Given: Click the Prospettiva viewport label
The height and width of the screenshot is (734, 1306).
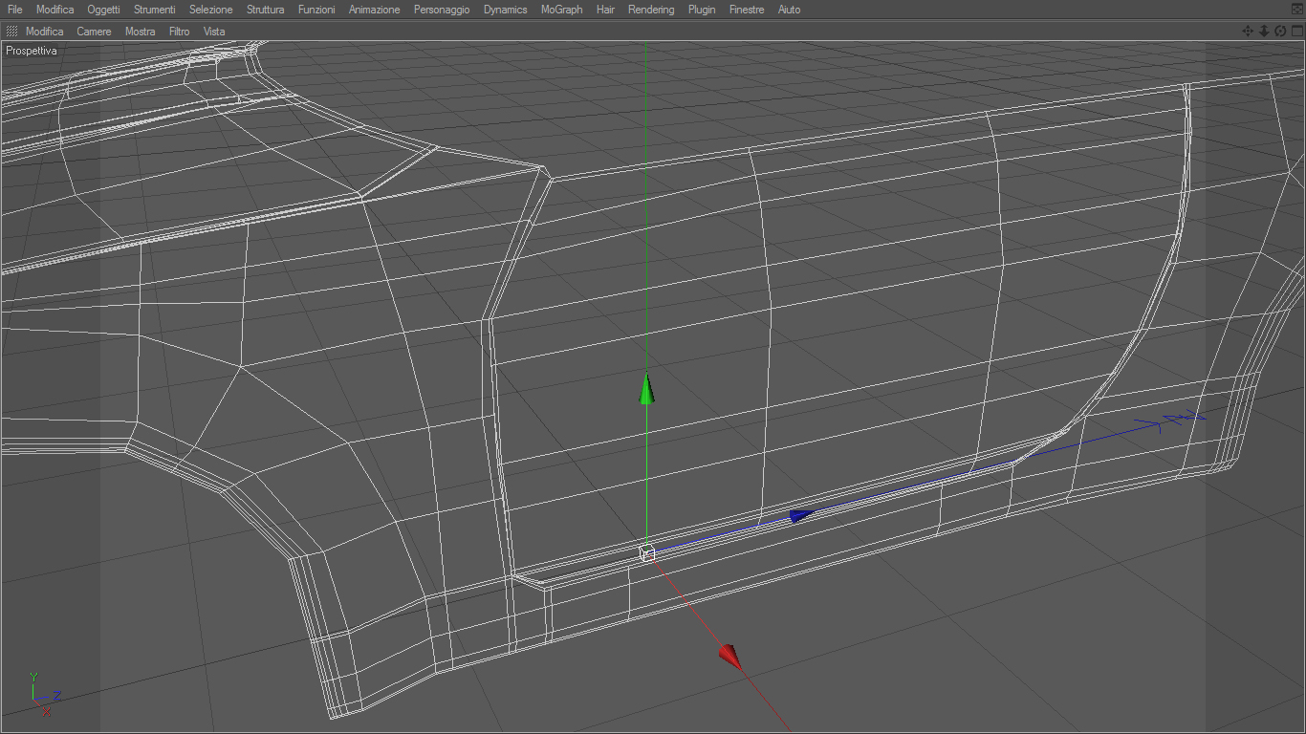Looking at the screenshot, I should coord(32,51).
